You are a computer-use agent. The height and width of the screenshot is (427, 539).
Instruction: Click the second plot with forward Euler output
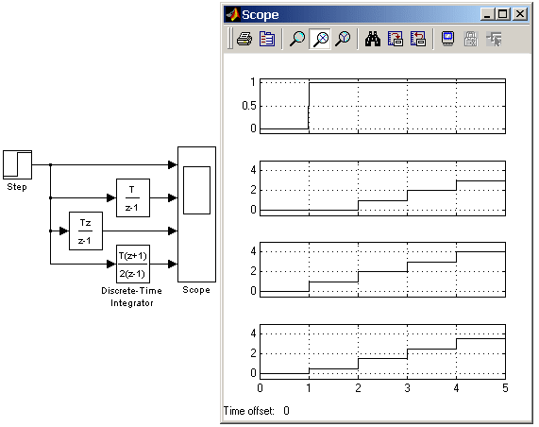tap(382, 188)
